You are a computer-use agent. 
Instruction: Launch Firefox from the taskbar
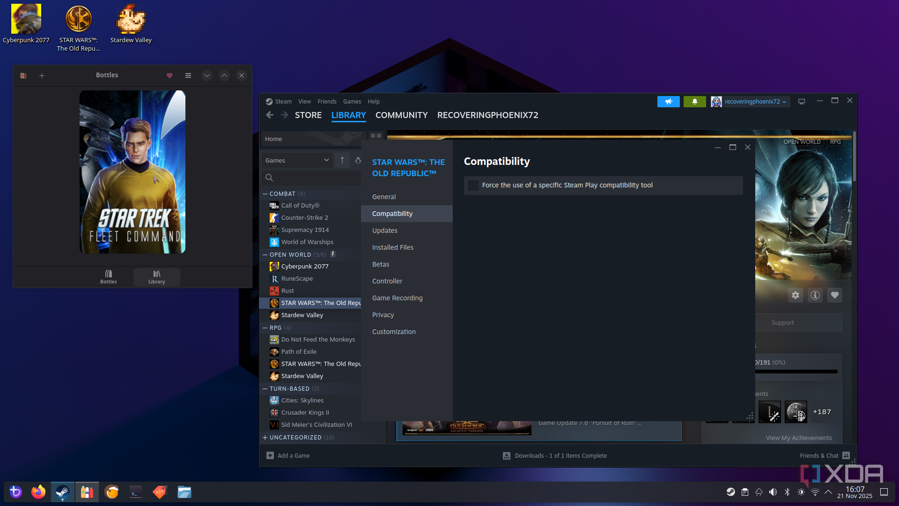click(x=38, y=492)
